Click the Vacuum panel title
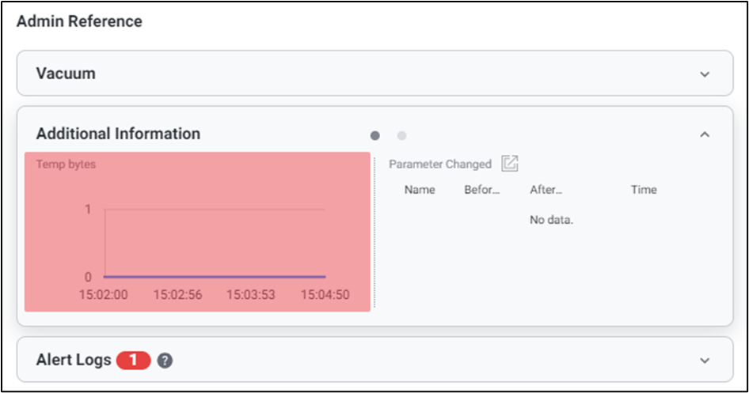Viewport: 749px width, 393px height. point(66,74)
